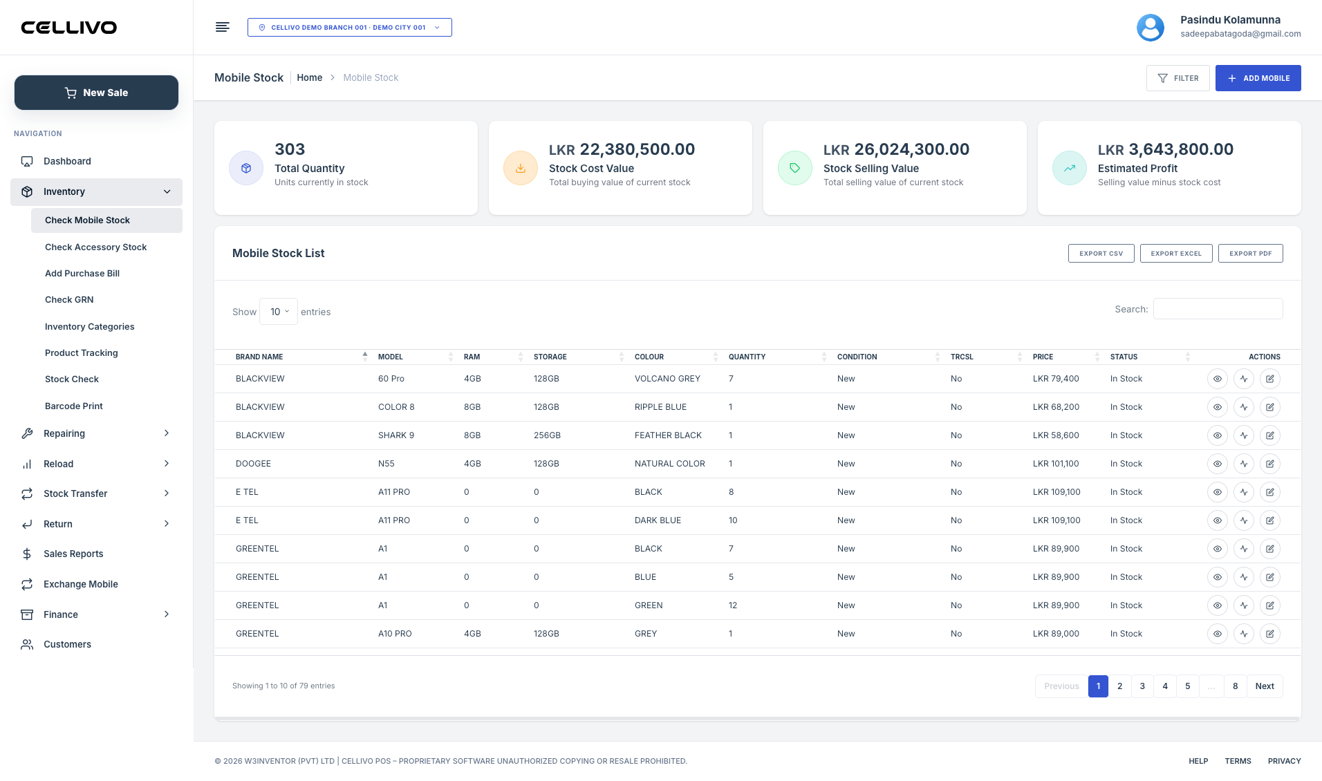
Task: Edit GREENTEL A1 BLACK entry
Action: [1270, 549]
